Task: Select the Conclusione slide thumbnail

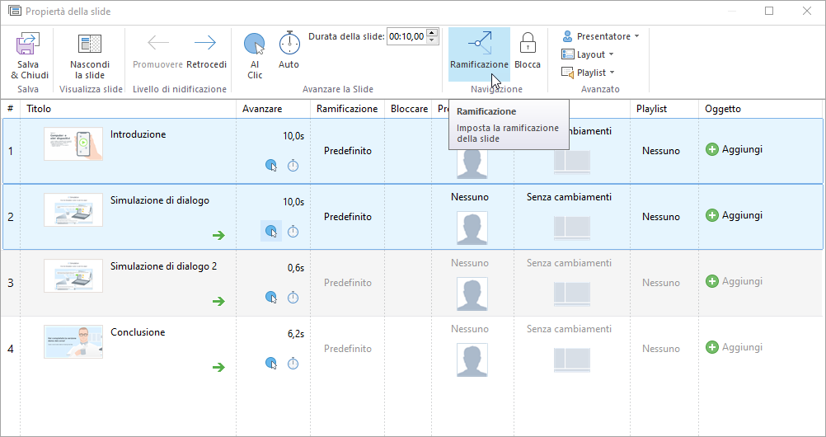Action: pos(73,341)
